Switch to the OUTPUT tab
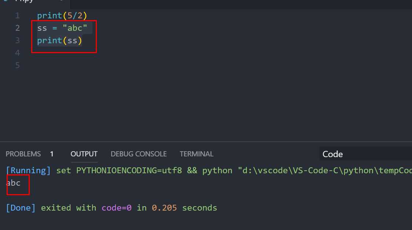The height and width of the screenshot is (230, 412). 84,154
